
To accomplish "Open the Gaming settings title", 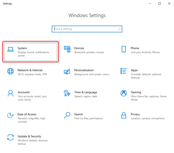I will pos(136,92).
